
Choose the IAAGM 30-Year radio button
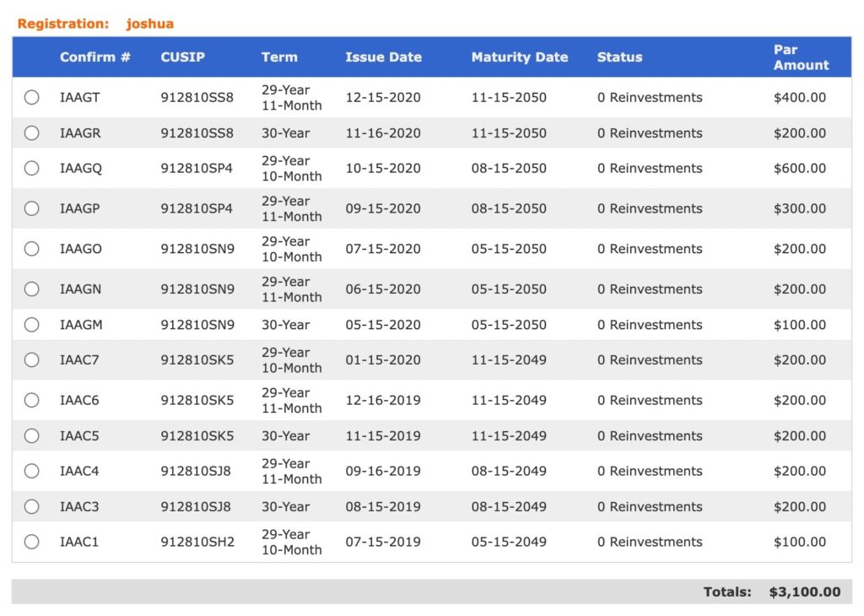pos(31,325)
